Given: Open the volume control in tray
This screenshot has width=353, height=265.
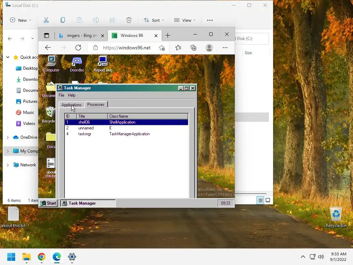Looking at the screenshot, I should (x=321, y=257).
